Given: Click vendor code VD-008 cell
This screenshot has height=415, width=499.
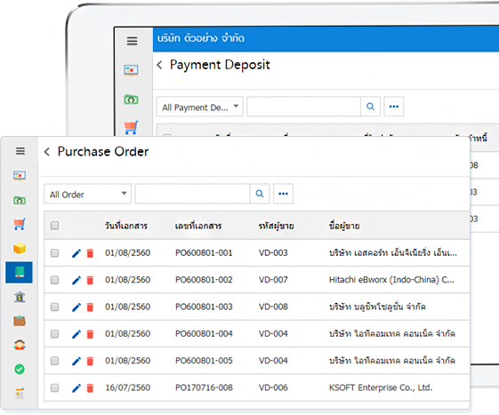Looking at the screenshot, I should [273, 307].
